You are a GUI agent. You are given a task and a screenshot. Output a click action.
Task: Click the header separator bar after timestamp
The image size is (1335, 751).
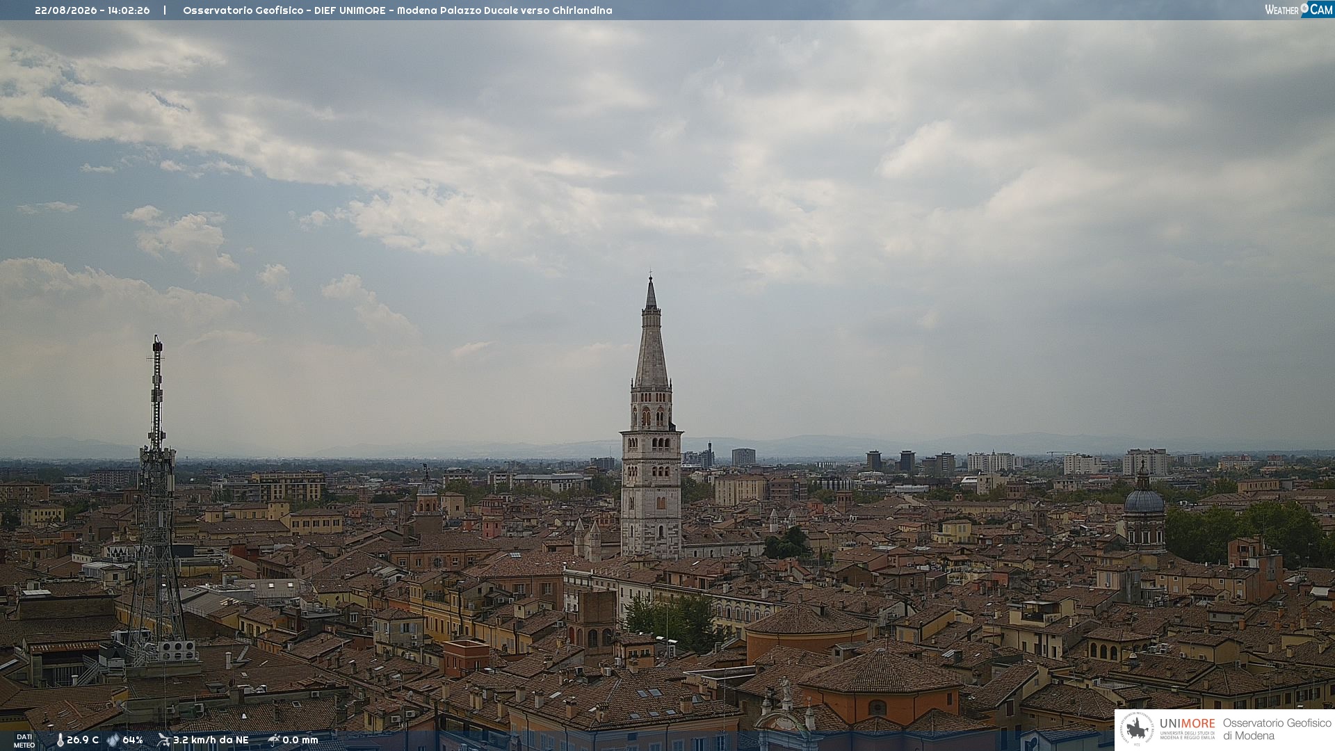click(165, 10)
